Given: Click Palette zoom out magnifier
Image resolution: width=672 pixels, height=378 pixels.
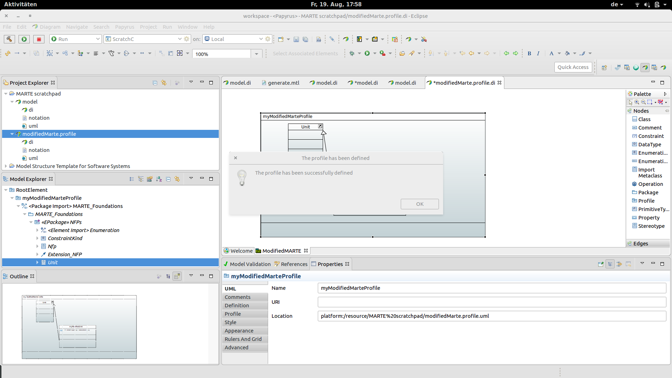Looking at the screenshot, I should pos(643,102).
